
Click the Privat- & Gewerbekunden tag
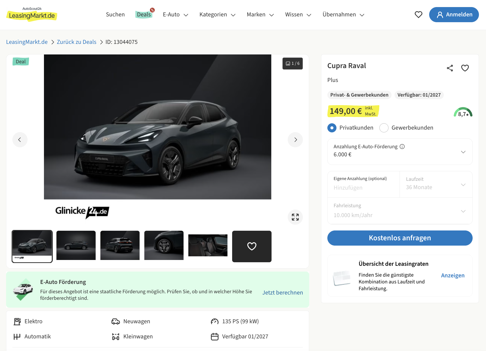[359, 95]
